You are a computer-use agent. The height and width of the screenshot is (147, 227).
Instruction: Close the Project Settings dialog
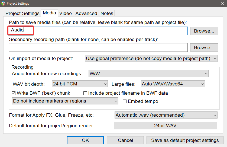[222, 4]
